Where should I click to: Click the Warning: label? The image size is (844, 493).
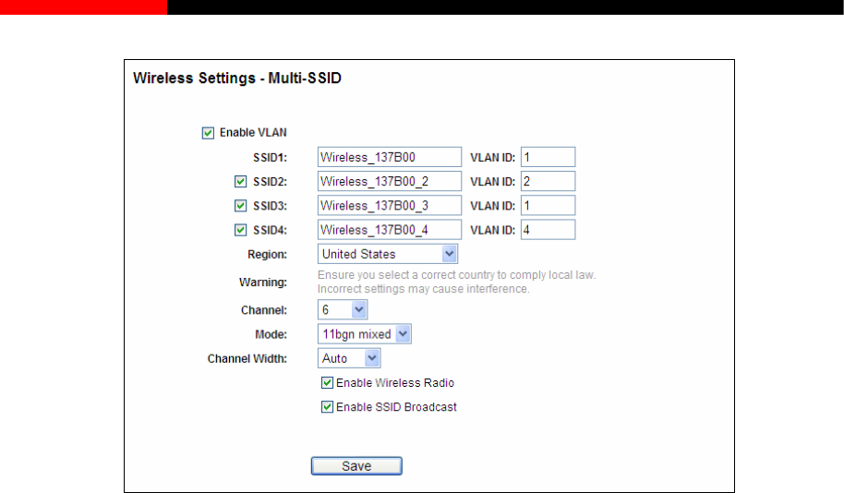[x=263, y=282]
